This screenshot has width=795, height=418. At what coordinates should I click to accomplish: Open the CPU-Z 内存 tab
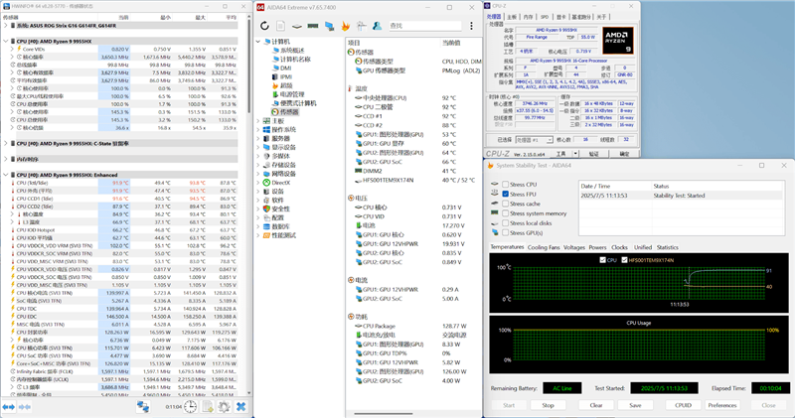point(528,17)
